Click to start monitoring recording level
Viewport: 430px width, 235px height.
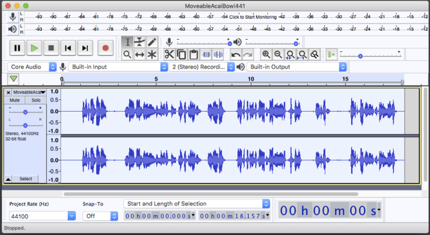tap(253, 17)
